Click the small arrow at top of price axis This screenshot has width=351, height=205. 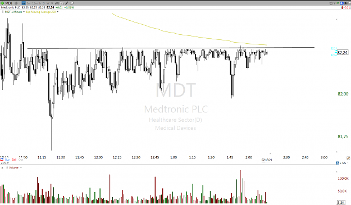pos(336,20)
